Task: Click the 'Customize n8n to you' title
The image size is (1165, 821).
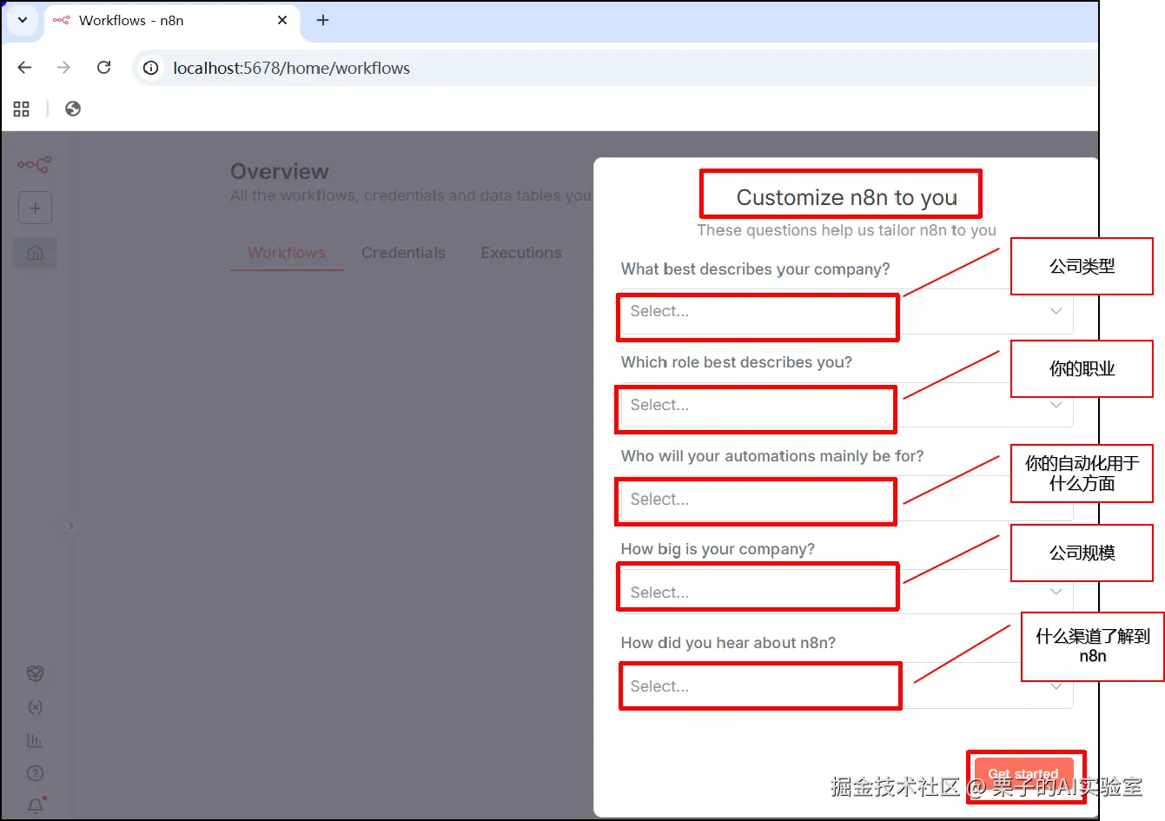Action: coord(846,197)
